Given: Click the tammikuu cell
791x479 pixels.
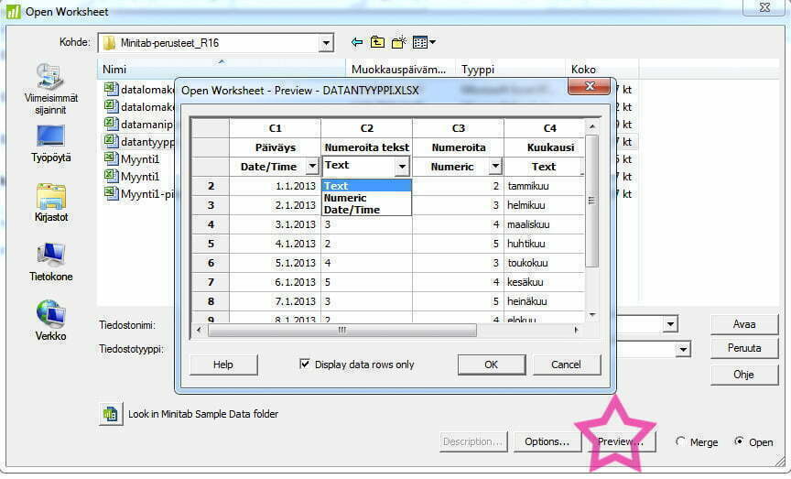Looking at the screenshot, I should (x=545, y=186).
